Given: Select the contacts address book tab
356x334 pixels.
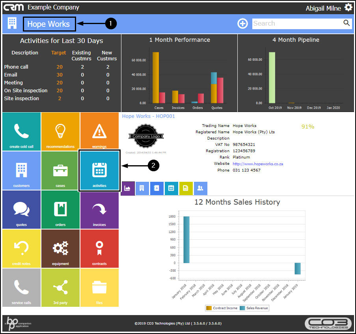Looking at the screenshot, I should pyautogui.click(x=157, y=188).
